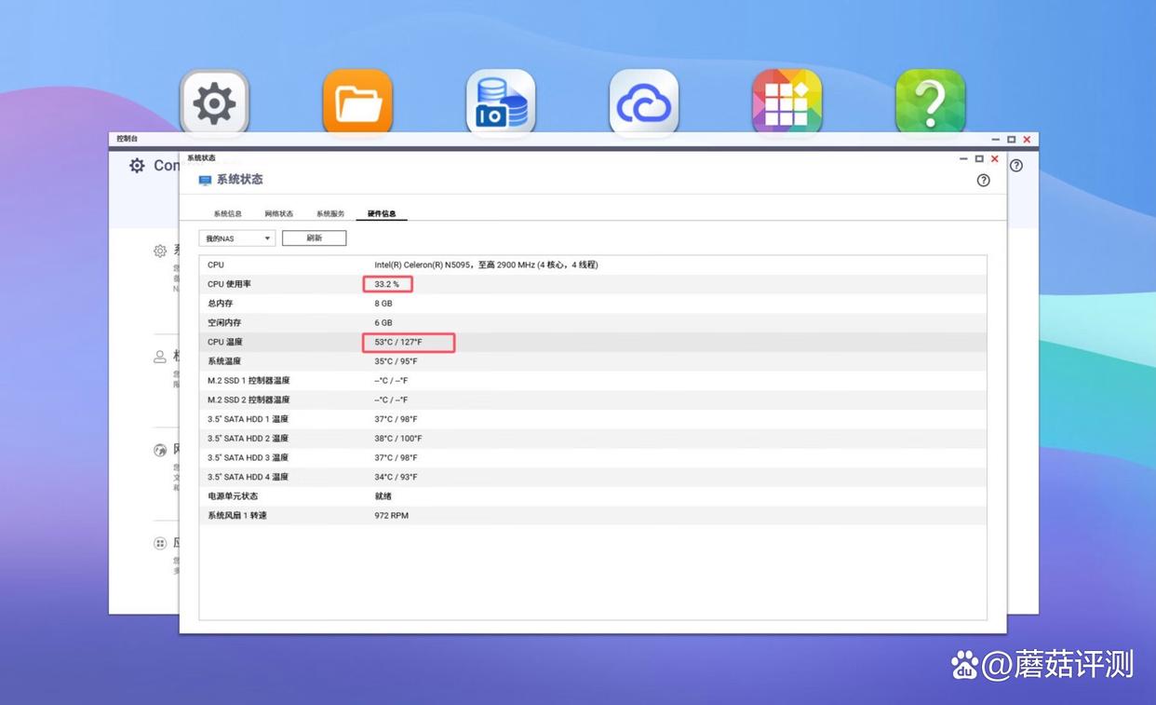Click the 系统状态 monitor icon beside title
The image size is (1156, 705).
[205, 180]
